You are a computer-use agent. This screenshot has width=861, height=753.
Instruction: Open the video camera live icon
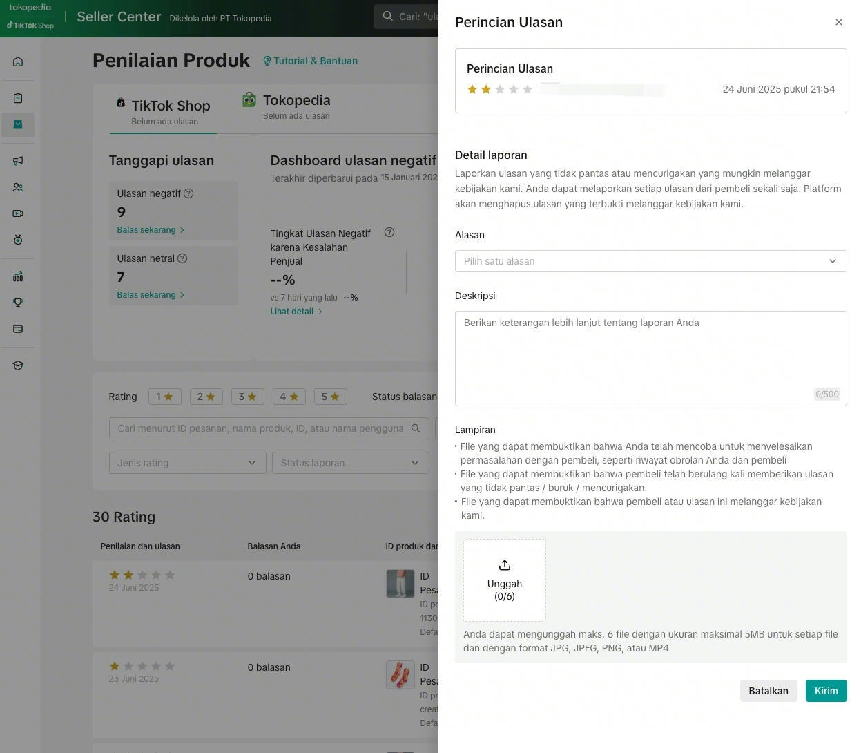[18, 213]
